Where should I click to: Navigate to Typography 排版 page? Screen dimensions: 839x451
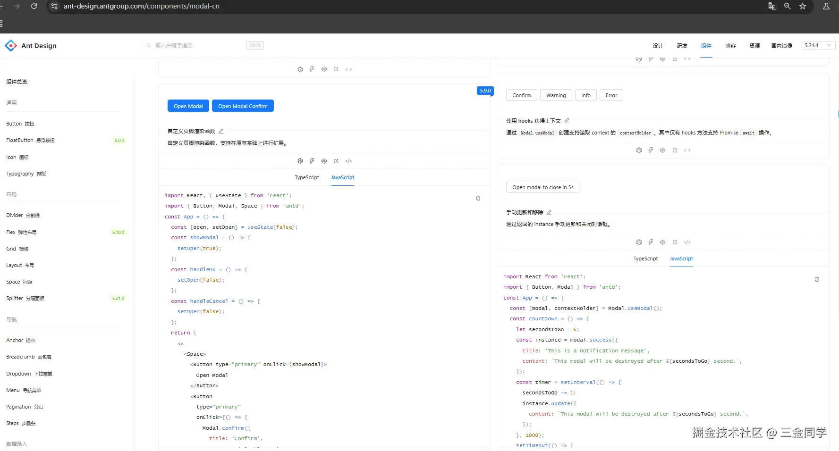(x=26, y=174)
